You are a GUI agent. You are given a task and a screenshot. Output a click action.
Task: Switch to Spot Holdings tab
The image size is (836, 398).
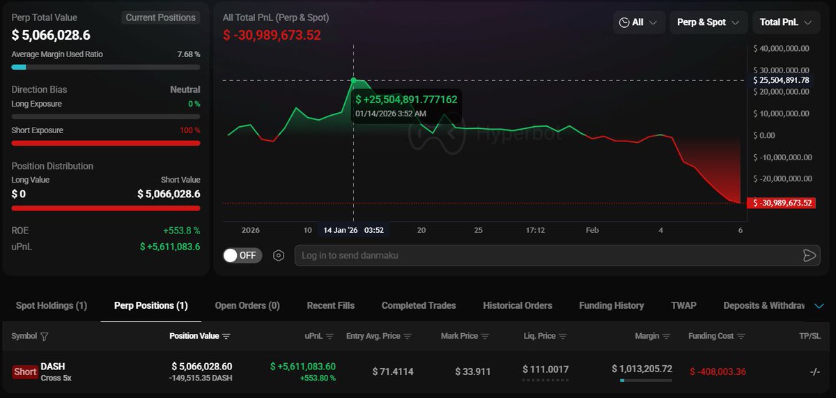(x=52, y=305)
